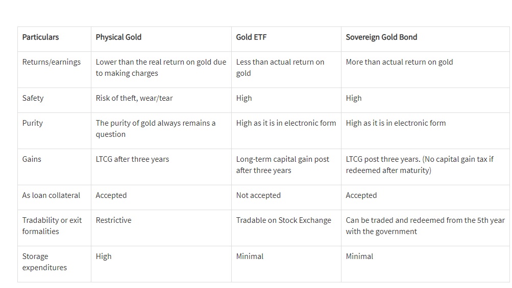The image size is (512, 288).
Task: Select the Tradability or exit formalities label
Action: (x=52, y=226)
